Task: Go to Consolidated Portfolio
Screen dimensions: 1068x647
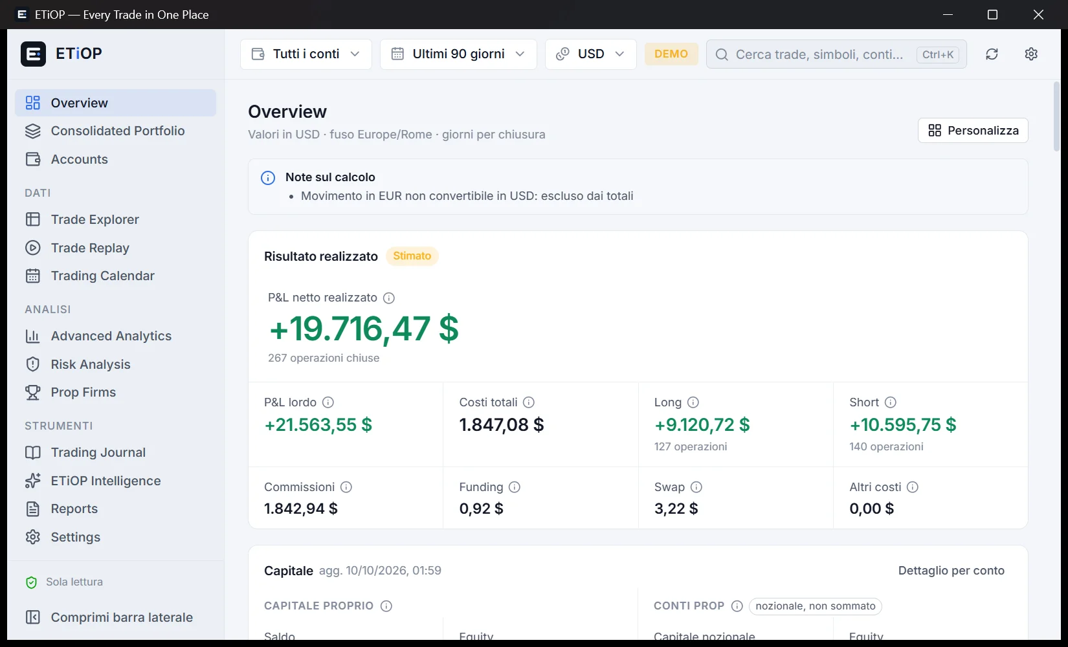Action: tap(115, 131)
